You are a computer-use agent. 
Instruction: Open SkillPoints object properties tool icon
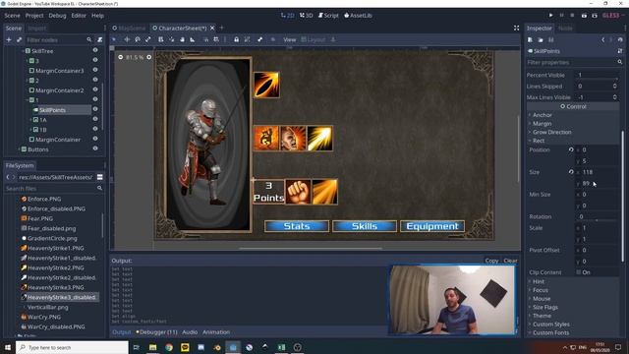620,51
